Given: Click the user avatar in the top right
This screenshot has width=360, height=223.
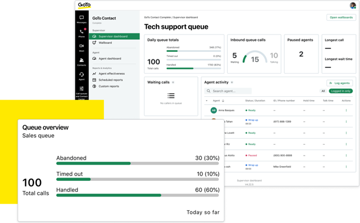Looking at the screenshot, I should click(x=352, y=5).
